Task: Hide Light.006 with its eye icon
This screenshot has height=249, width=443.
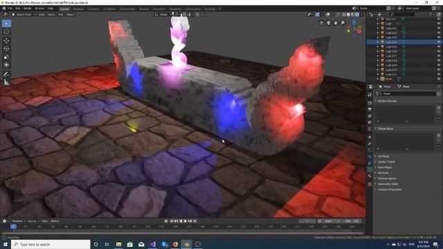Action: tap(439, 51)
